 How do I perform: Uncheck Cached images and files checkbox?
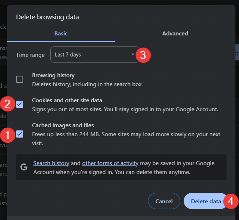click(x=20, y=134)
